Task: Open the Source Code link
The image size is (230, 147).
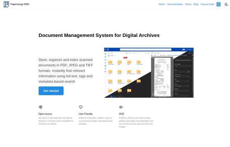Action: [207, 4]
